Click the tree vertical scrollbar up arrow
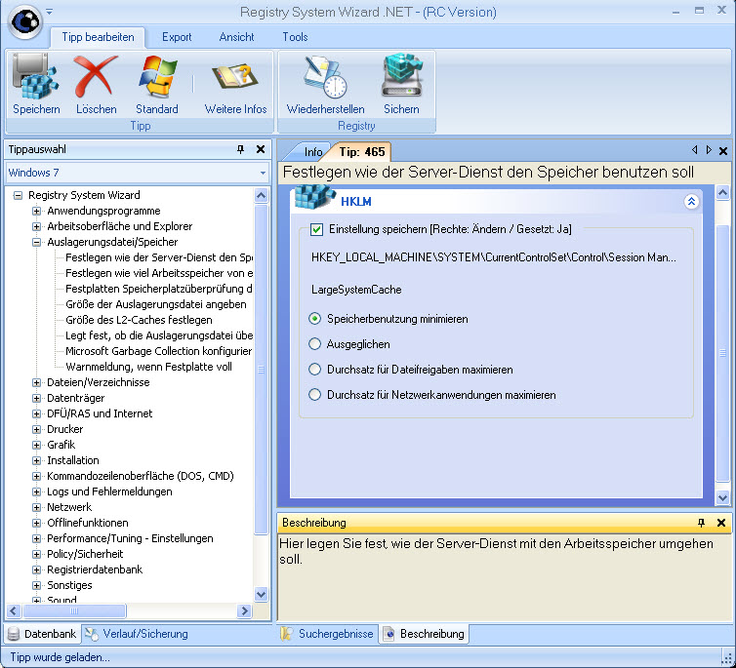 262,195
